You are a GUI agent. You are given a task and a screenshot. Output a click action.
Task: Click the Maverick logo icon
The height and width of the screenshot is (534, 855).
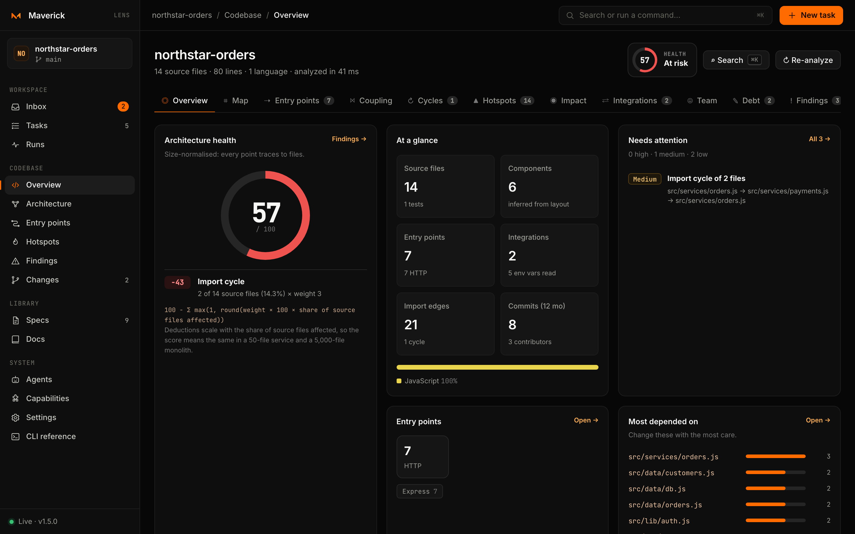pos(16,15)
